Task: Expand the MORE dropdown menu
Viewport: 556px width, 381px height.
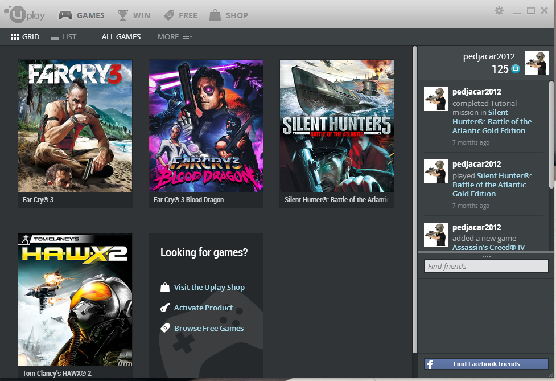Action: [175, 37]
